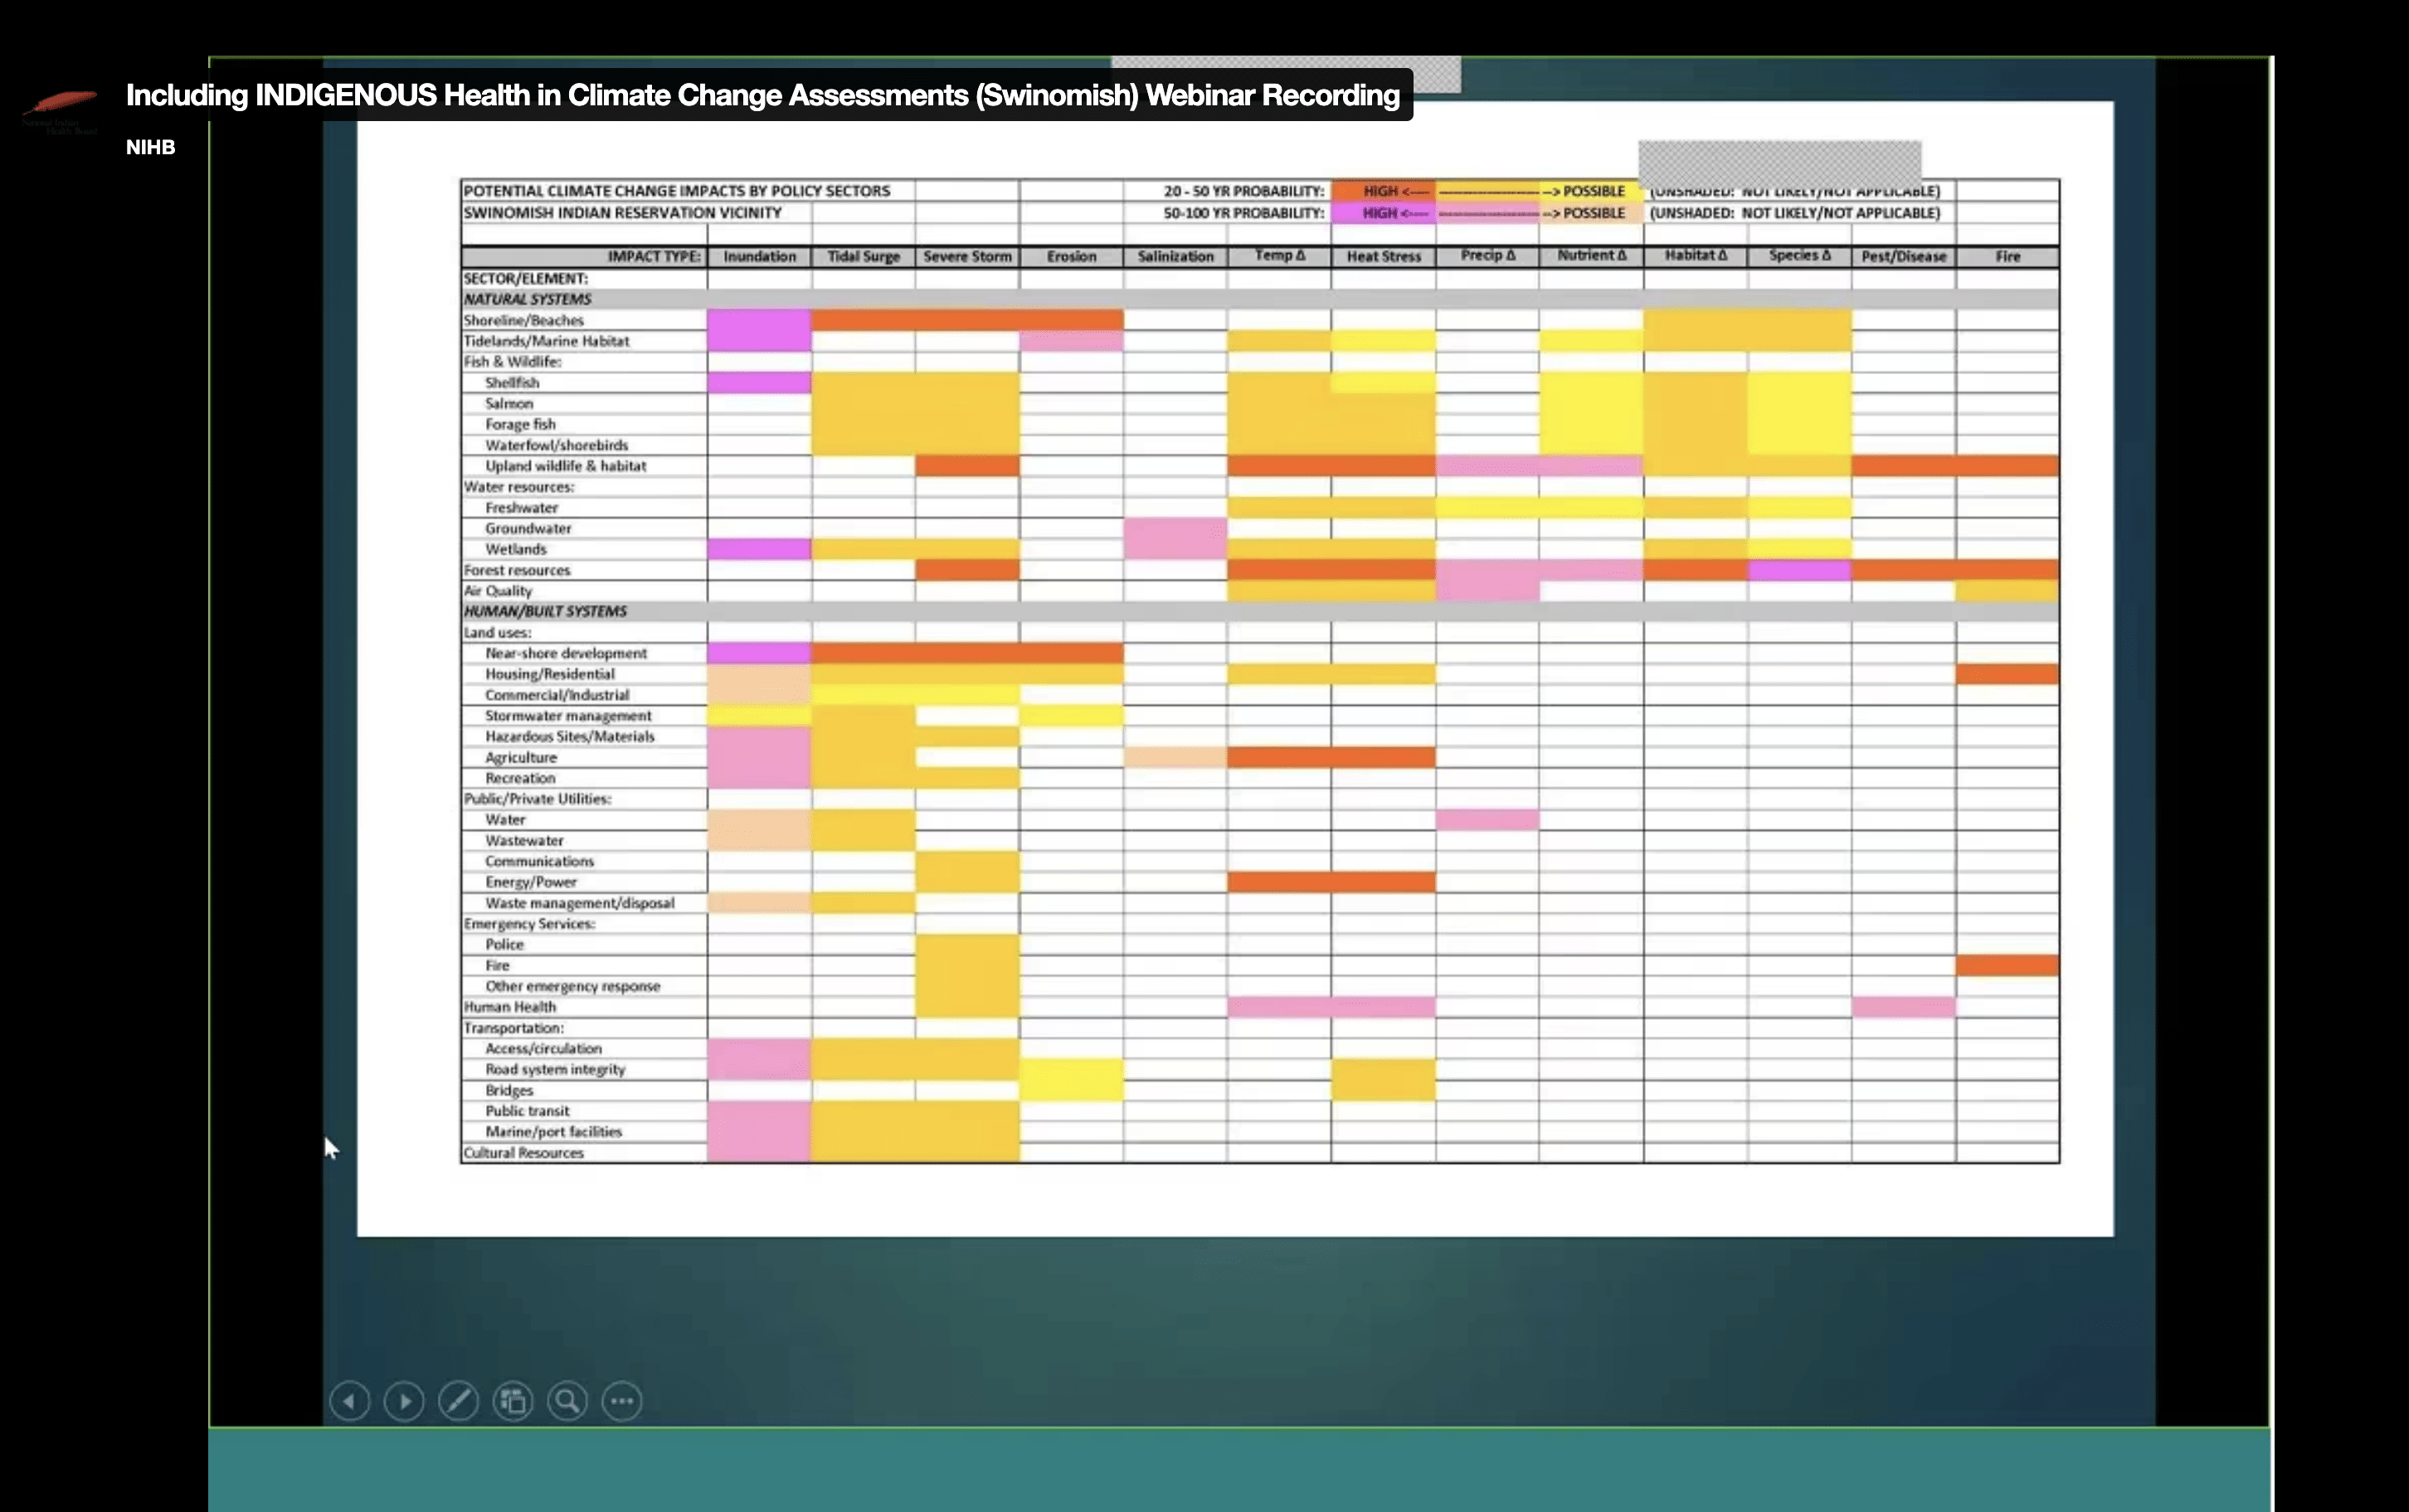
Task: Select the Wastewater row label
Action: click(x=524, y=840)
